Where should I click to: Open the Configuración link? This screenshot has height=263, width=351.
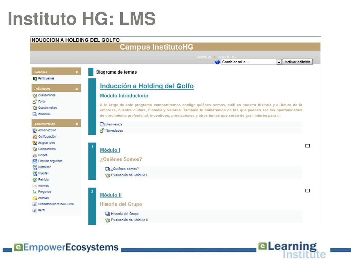(x=47, y=136)
